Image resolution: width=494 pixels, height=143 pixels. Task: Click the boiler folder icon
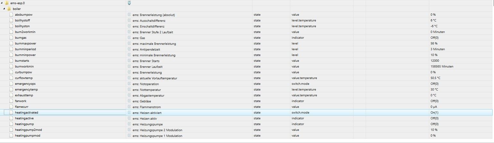pyautogui.click(x=9, y=9)
